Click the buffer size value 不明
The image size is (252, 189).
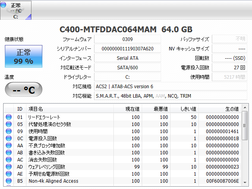pyautogui.click(x=230, y=39)
